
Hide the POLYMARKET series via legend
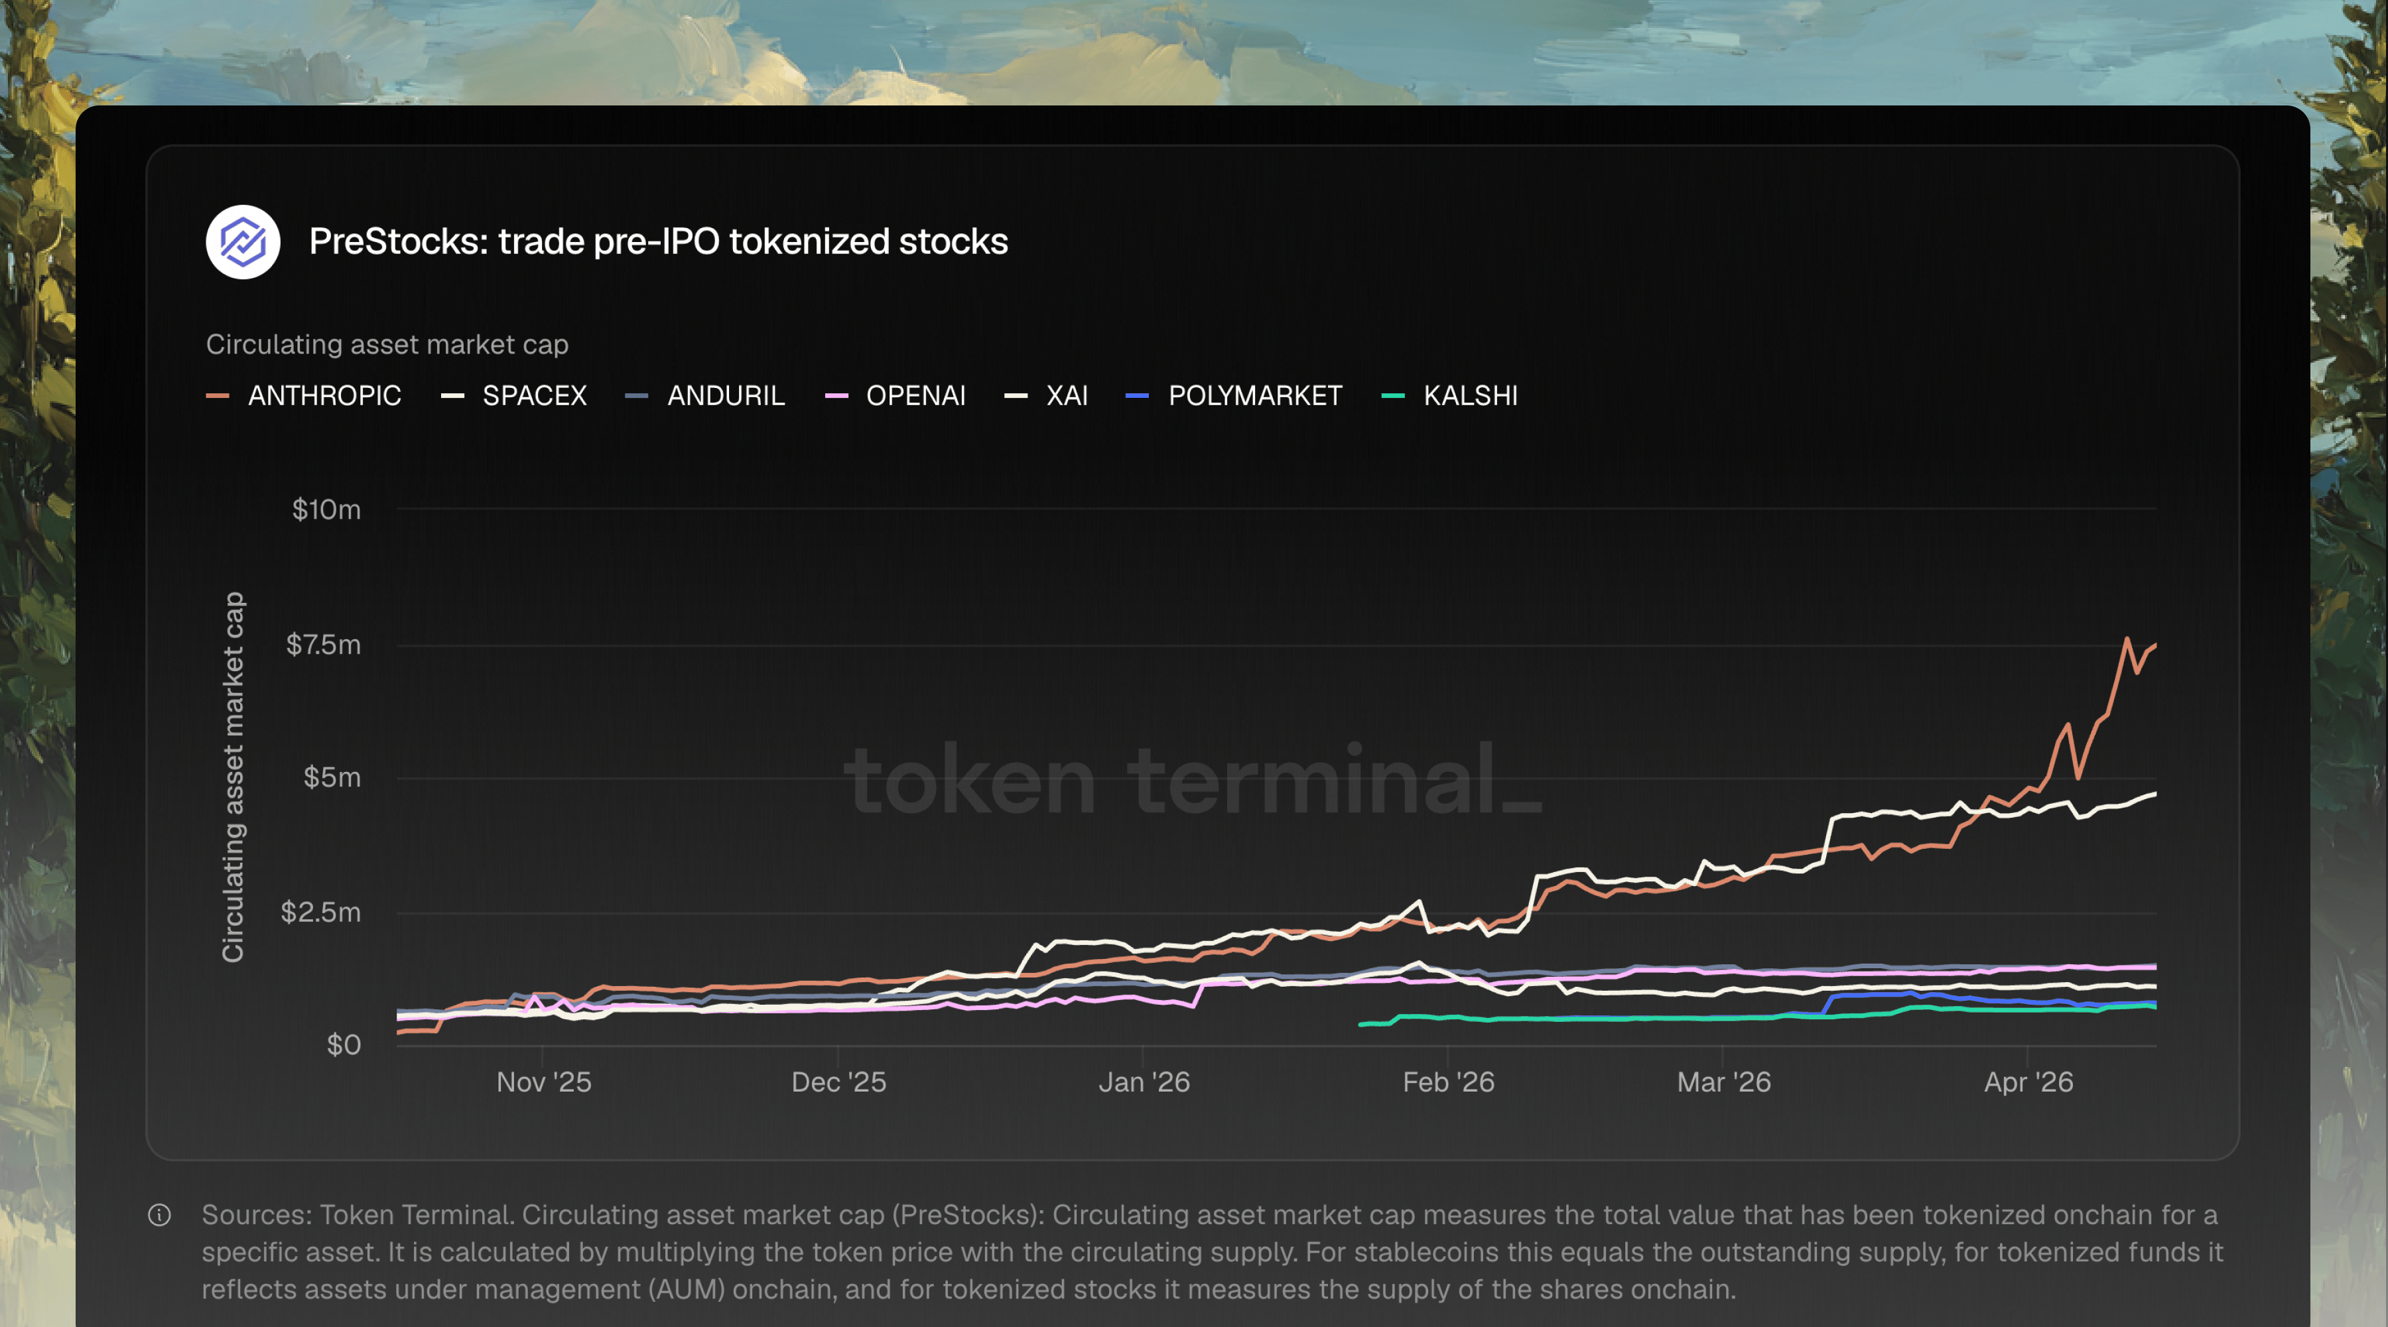(x=1254, y=396)
